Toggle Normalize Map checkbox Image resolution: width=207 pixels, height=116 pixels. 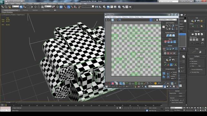[x=190, y=72]
